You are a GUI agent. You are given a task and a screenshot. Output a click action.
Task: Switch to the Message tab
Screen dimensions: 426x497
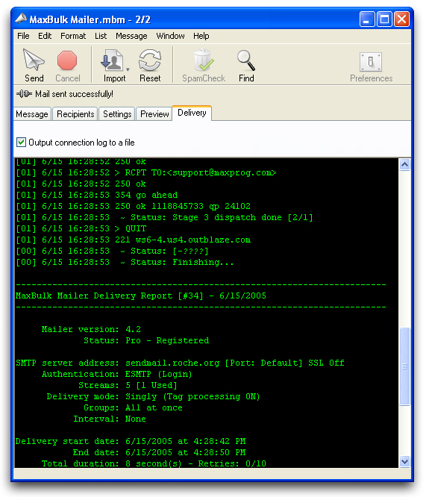click(32, 114)
